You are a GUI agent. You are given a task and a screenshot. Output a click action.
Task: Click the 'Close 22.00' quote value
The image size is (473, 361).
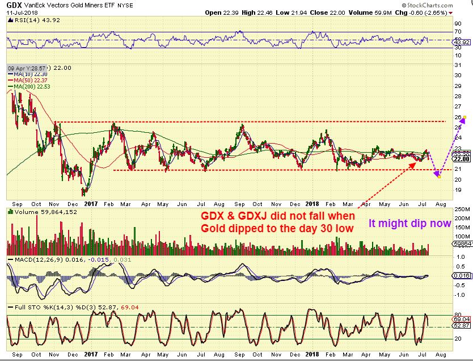(x=327, y=12)
